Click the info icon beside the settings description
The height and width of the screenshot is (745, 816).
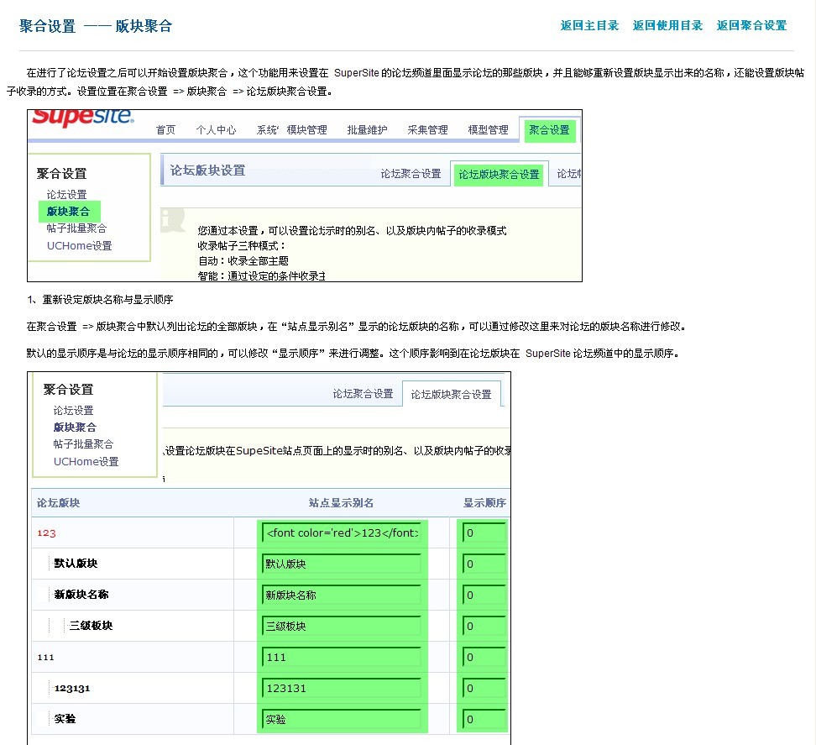tap(172, 220)
